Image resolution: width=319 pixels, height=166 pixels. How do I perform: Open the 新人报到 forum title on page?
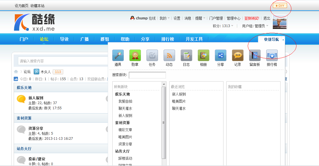click(x=36, y=98)
